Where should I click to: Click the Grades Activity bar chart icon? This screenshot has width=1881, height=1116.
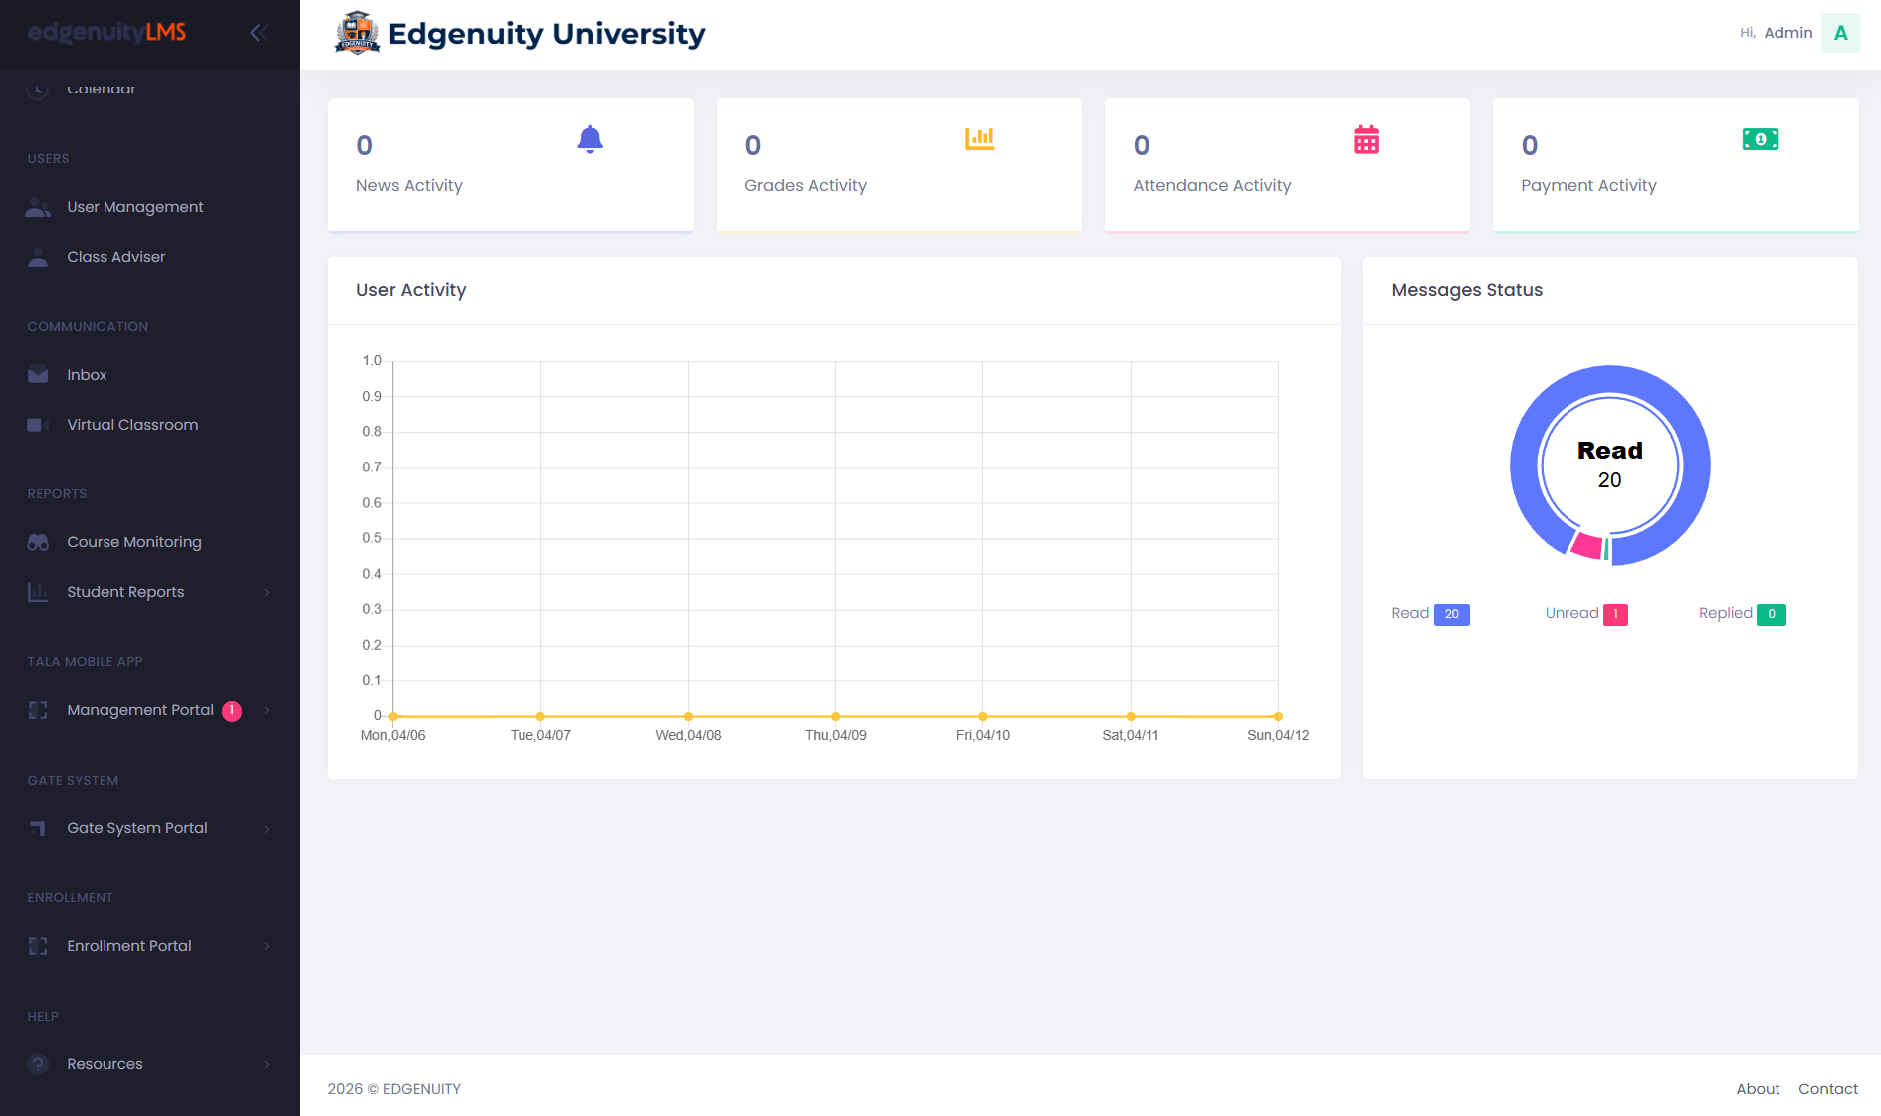pos(979,139)
